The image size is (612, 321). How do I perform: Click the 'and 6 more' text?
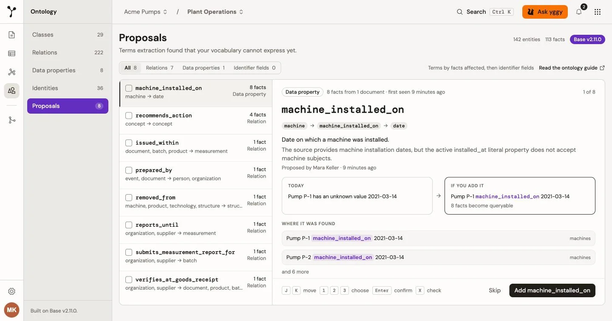(295, 272)
